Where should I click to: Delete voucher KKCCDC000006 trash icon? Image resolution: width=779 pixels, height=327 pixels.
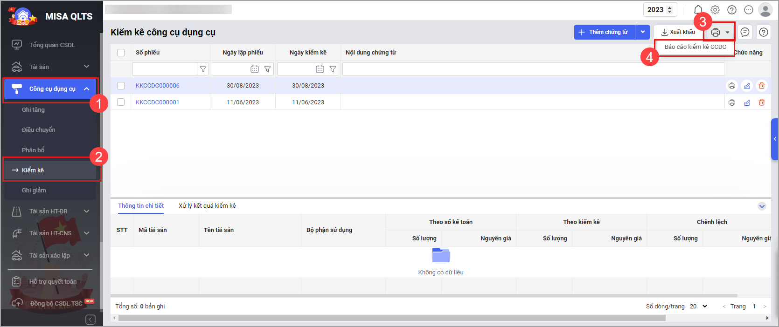[x=762, y=86]
